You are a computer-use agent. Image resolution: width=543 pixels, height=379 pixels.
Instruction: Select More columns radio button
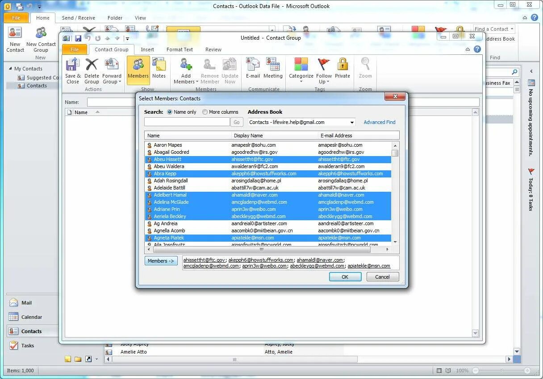pyautogui.click(x=205, y=112)
